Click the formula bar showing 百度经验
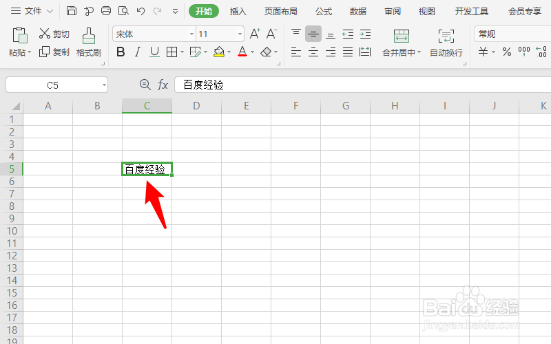Screen dimensions: 551x344 tap(363, 85)
